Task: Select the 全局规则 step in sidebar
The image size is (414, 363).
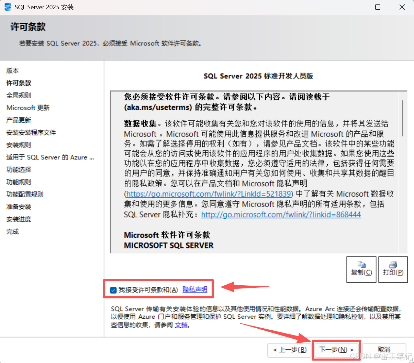Action: tap(19, 95)
